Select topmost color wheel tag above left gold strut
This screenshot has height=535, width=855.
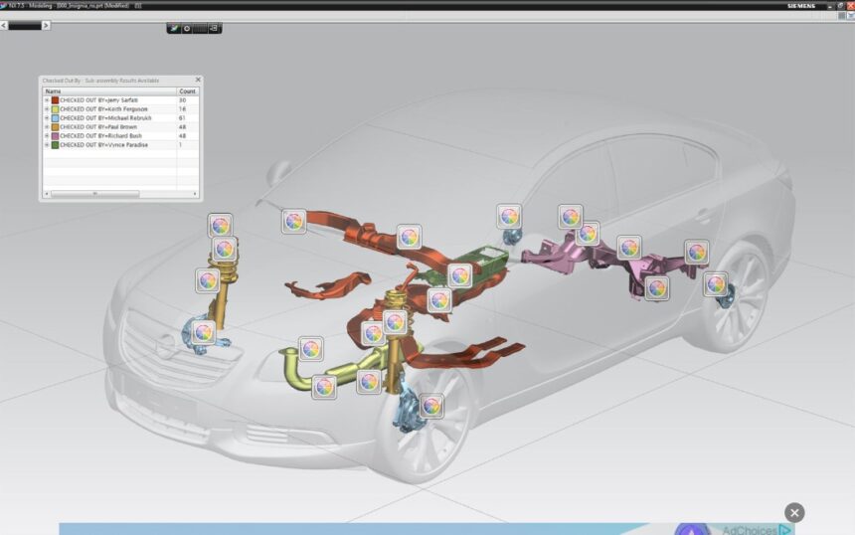[221, 225]
